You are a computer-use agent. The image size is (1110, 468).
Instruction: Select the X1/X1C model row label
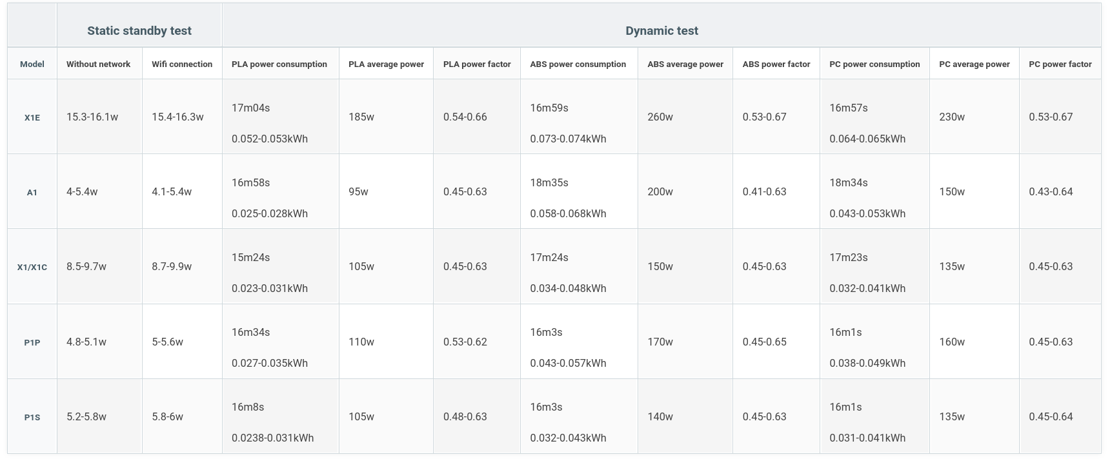32,267
